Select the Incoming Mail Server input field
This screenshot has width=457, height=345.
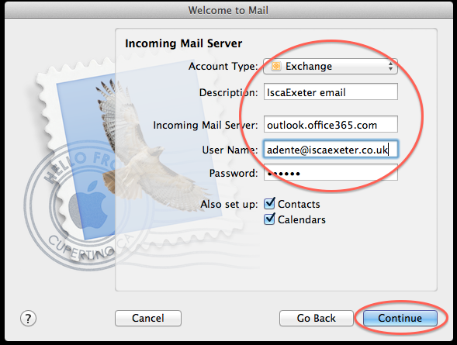click(x=331, y=125)
